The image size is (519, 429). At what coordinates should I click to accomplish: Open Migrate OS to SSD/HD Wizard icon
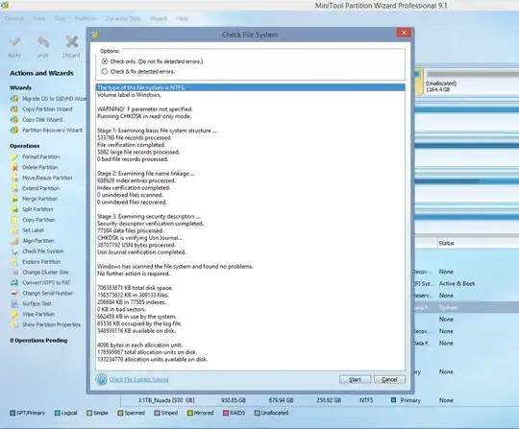pos(14,99)
